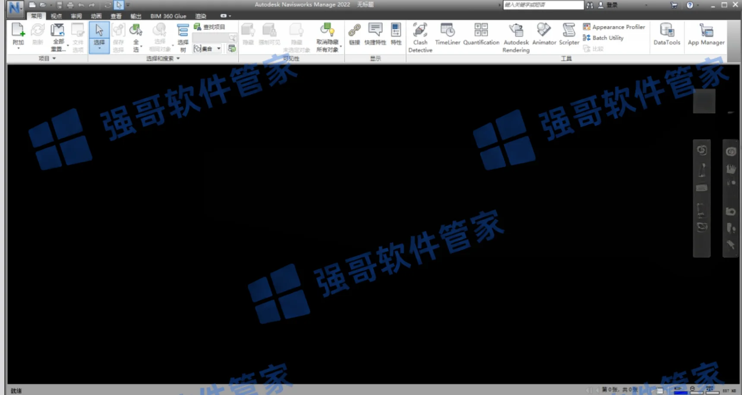The image size is (742, 395).
Task: Click the 全选 (Select All) tool
Action: (x=136, y=37)
